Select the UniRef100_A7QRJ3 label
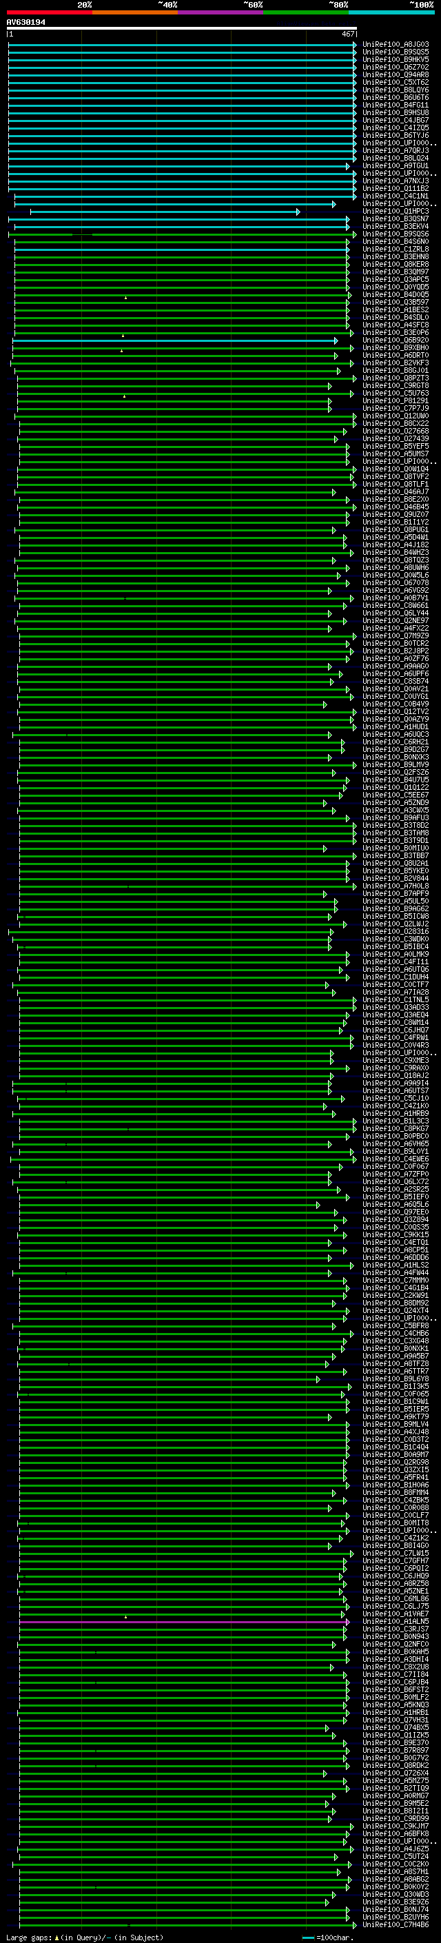Viewport: 441px width, 1943px height. coord(396,151)
